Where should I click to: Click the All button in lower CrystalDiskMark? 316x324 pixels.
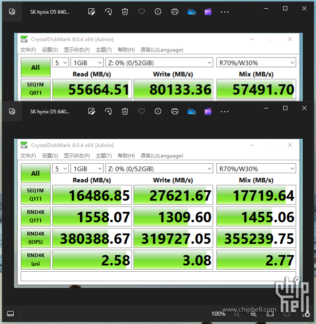pos(36,173)
